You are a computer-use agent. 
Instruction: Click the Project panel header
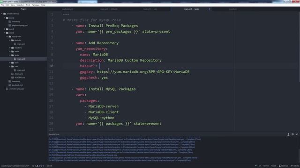(23, 9)
